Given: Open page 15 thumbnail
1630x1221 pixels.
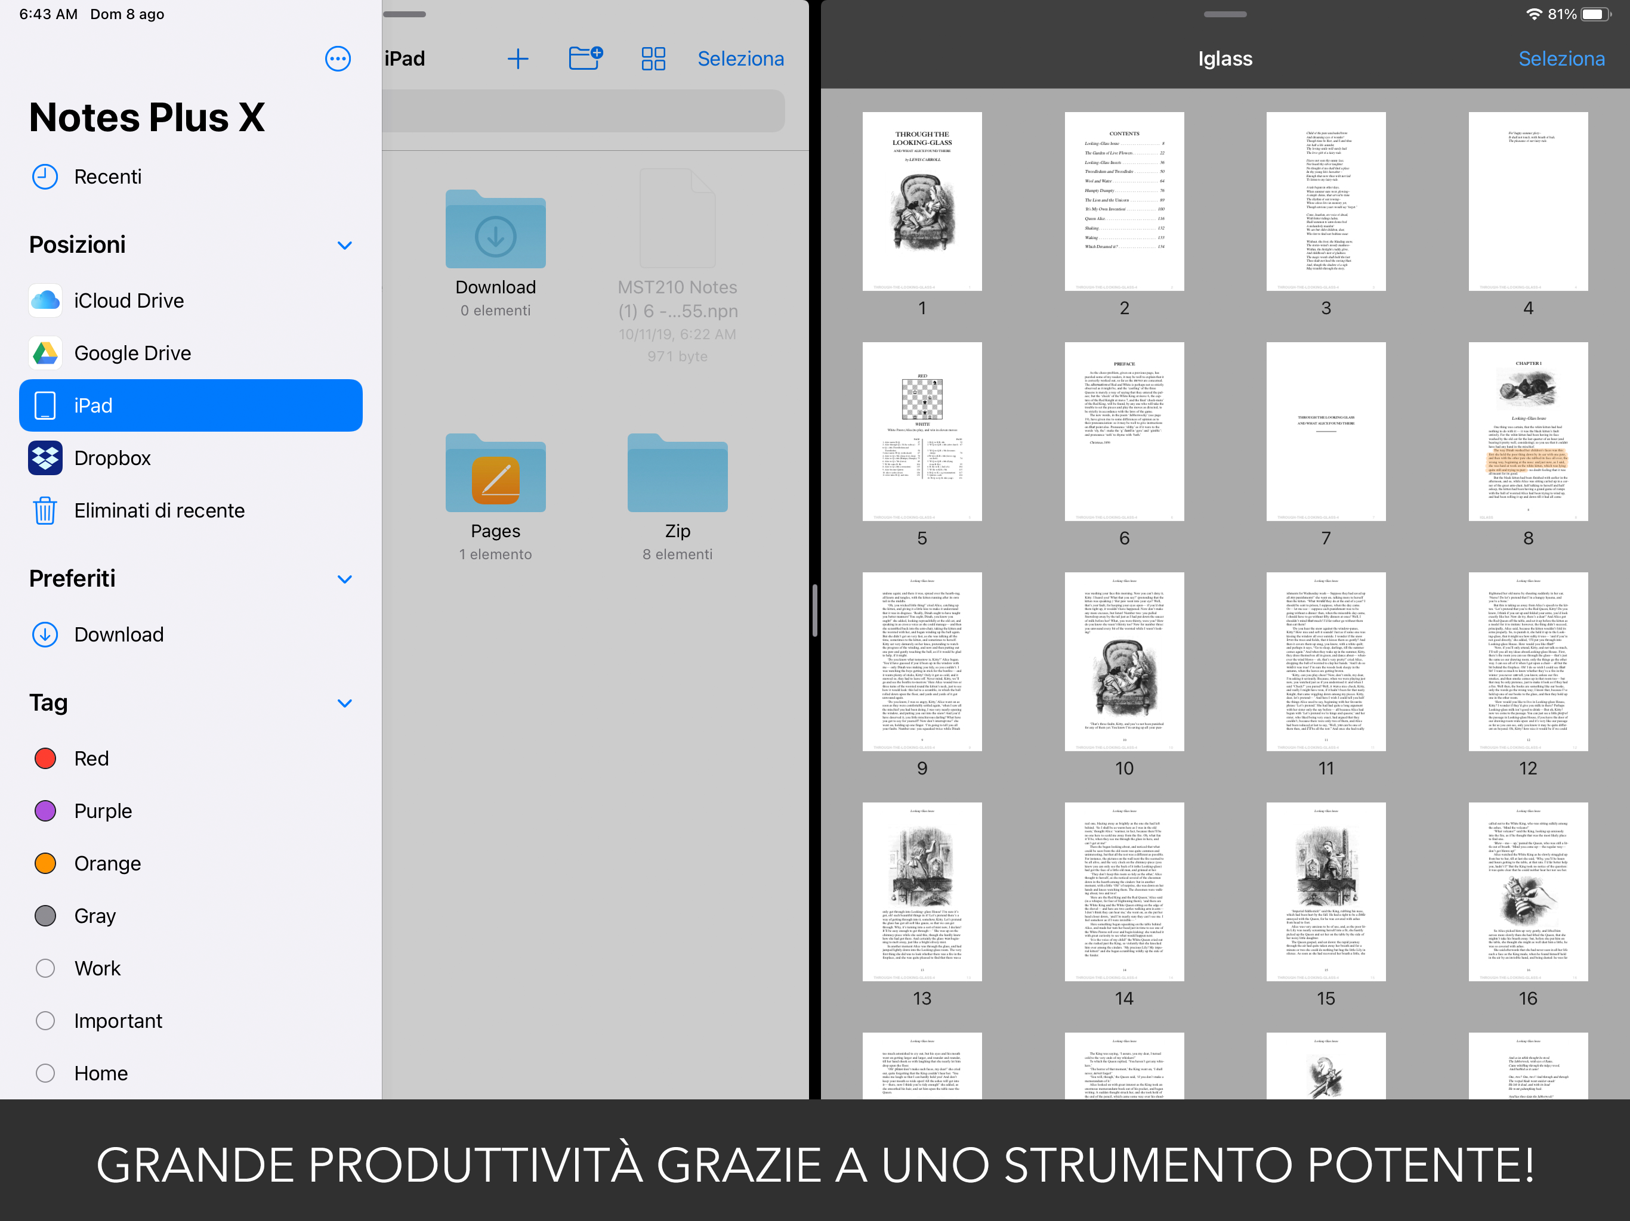Looking at the screenshot, I should (1326, 892).
